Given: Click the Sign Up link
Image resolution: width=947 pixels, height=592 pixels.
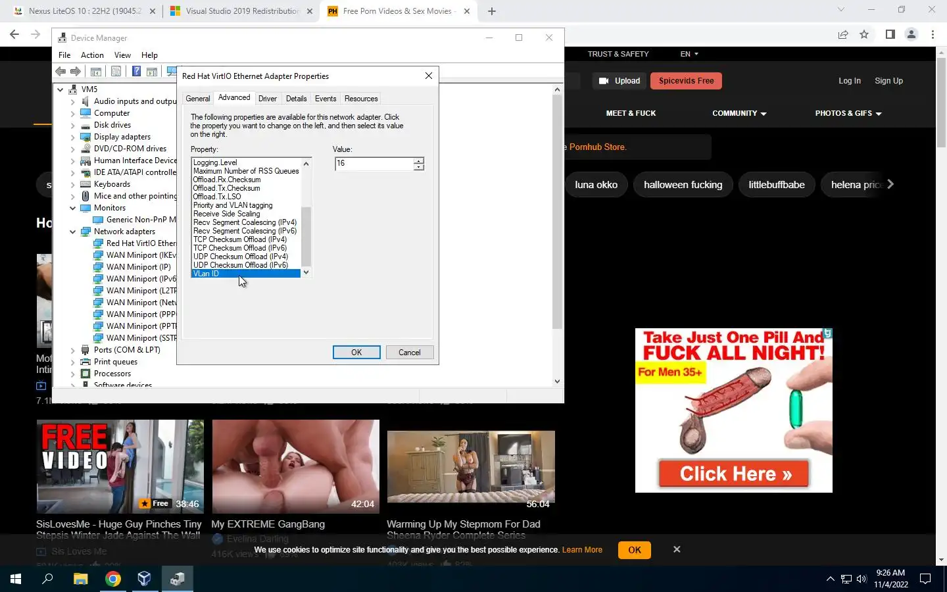Looking at the screenshot, I should click(x=888, y=81).
